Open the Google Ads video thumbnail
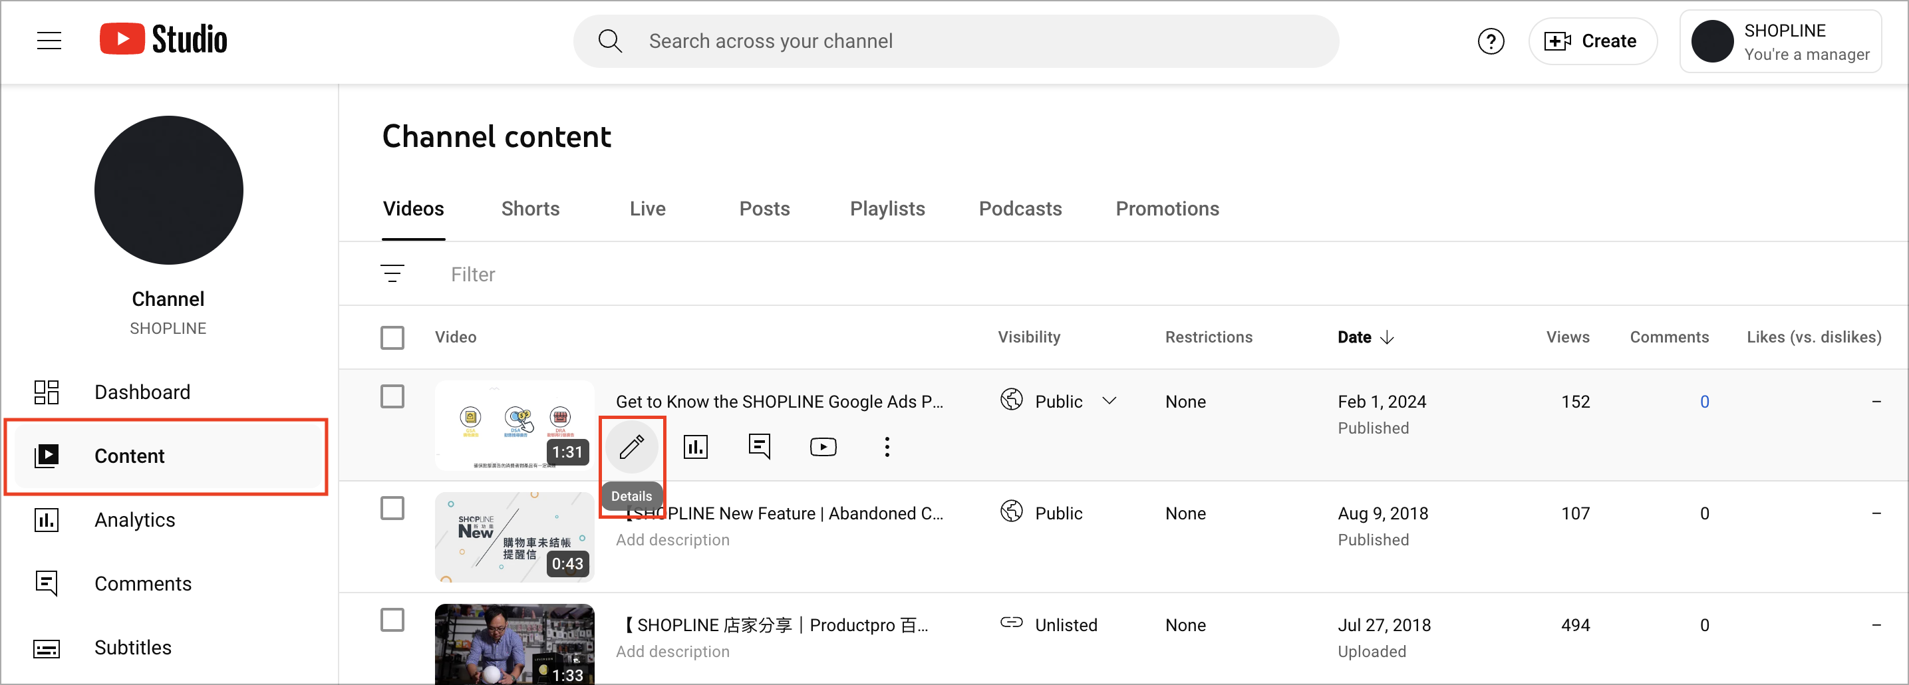 coord(514,426)
